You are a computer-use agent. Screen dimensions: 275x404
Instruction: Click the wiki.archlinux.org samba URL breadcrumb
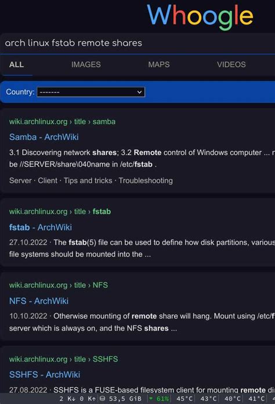point(62,122)
